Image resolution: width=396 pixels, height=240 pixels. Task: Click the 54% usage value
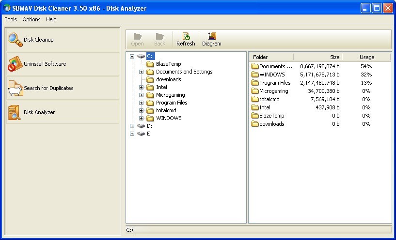pyautogui.click(x=366, y=66)
